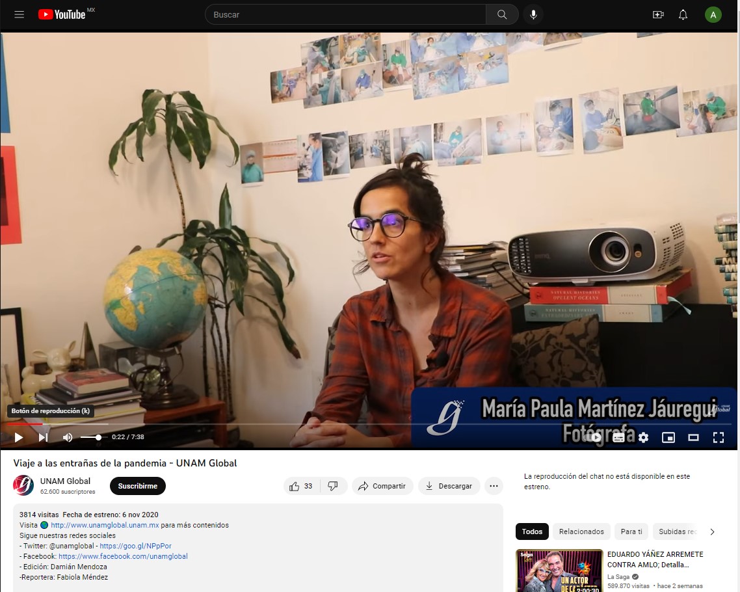
Task: Enable miniplayer mode
Action: (668, 437)
